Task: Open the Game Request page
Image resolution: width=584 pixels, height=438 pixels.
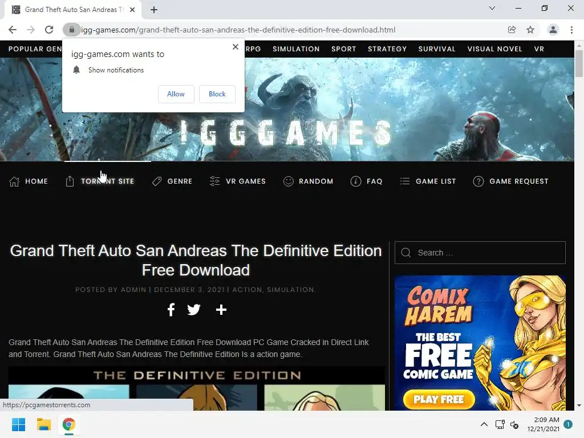Action: pyautogui.click(x=519, y=181)
